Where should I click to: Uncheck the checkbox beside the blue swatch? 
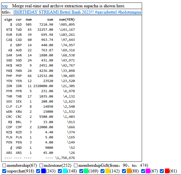click(38, 171)
